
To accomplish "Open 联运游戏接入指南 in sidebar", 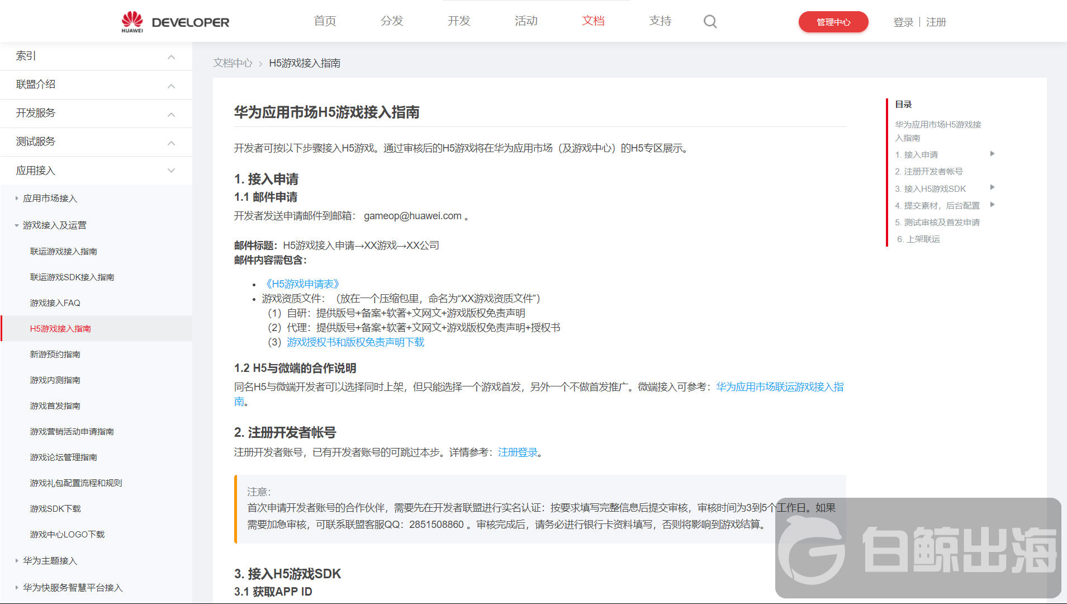I will coord(64,252).
